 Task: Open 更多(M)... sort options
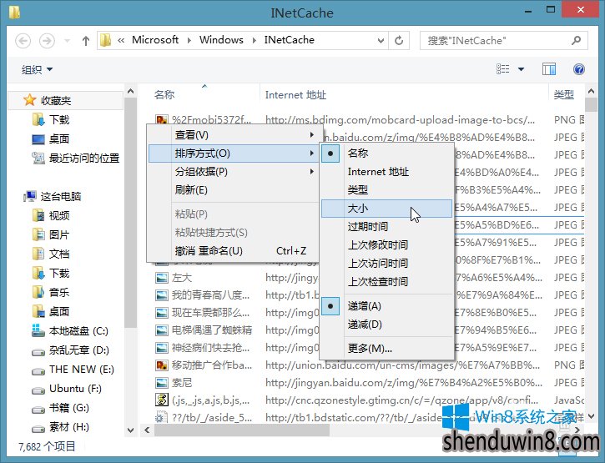click(386, 349)
